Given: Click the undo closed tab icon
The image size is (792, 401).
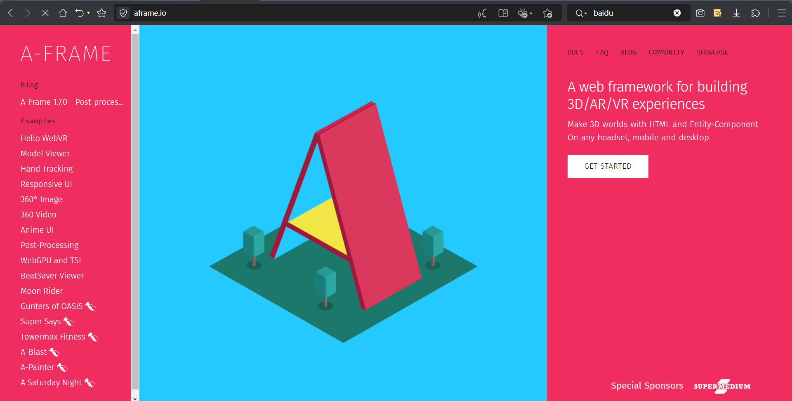Looking at the screenshot, I should (x=79, y=13).
